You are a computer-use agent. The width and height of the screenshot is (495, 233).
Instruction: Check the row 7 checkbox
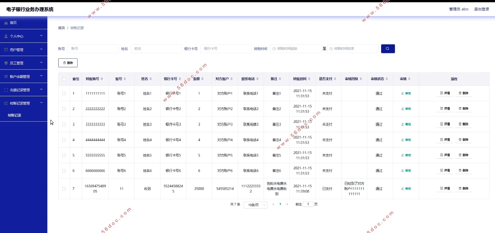point(64,189)
